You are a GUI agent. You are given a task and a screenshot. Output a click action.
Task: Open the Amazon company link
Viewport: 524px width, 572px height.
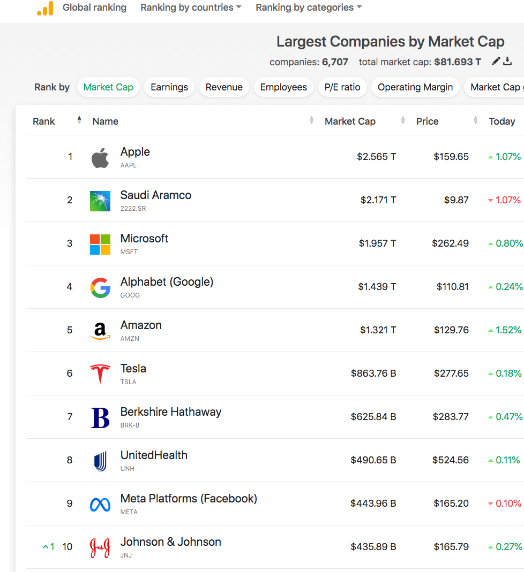141,325
